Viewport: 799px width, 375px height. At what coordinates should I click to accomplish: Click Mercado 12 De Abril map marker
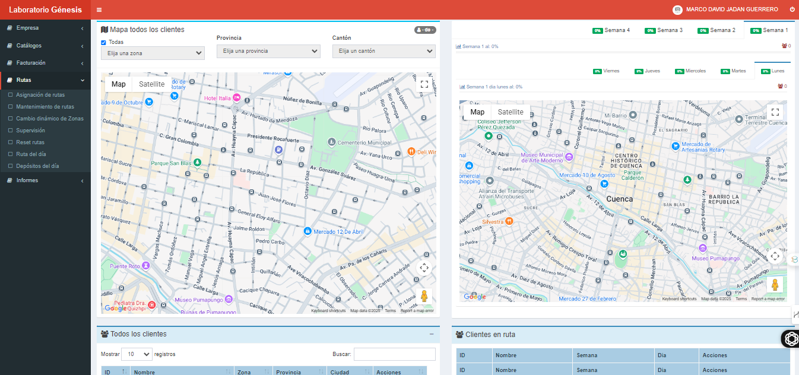tap(307, 231)
